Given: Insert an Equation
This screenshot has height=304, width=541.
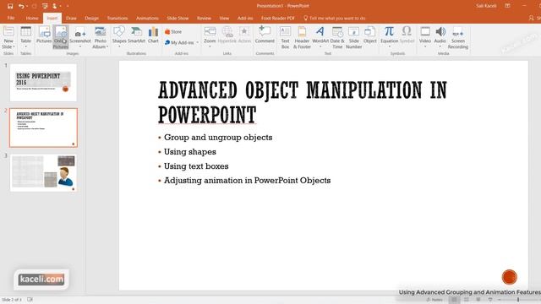Looking at the screenshot, I should click(x=389, y=36).
